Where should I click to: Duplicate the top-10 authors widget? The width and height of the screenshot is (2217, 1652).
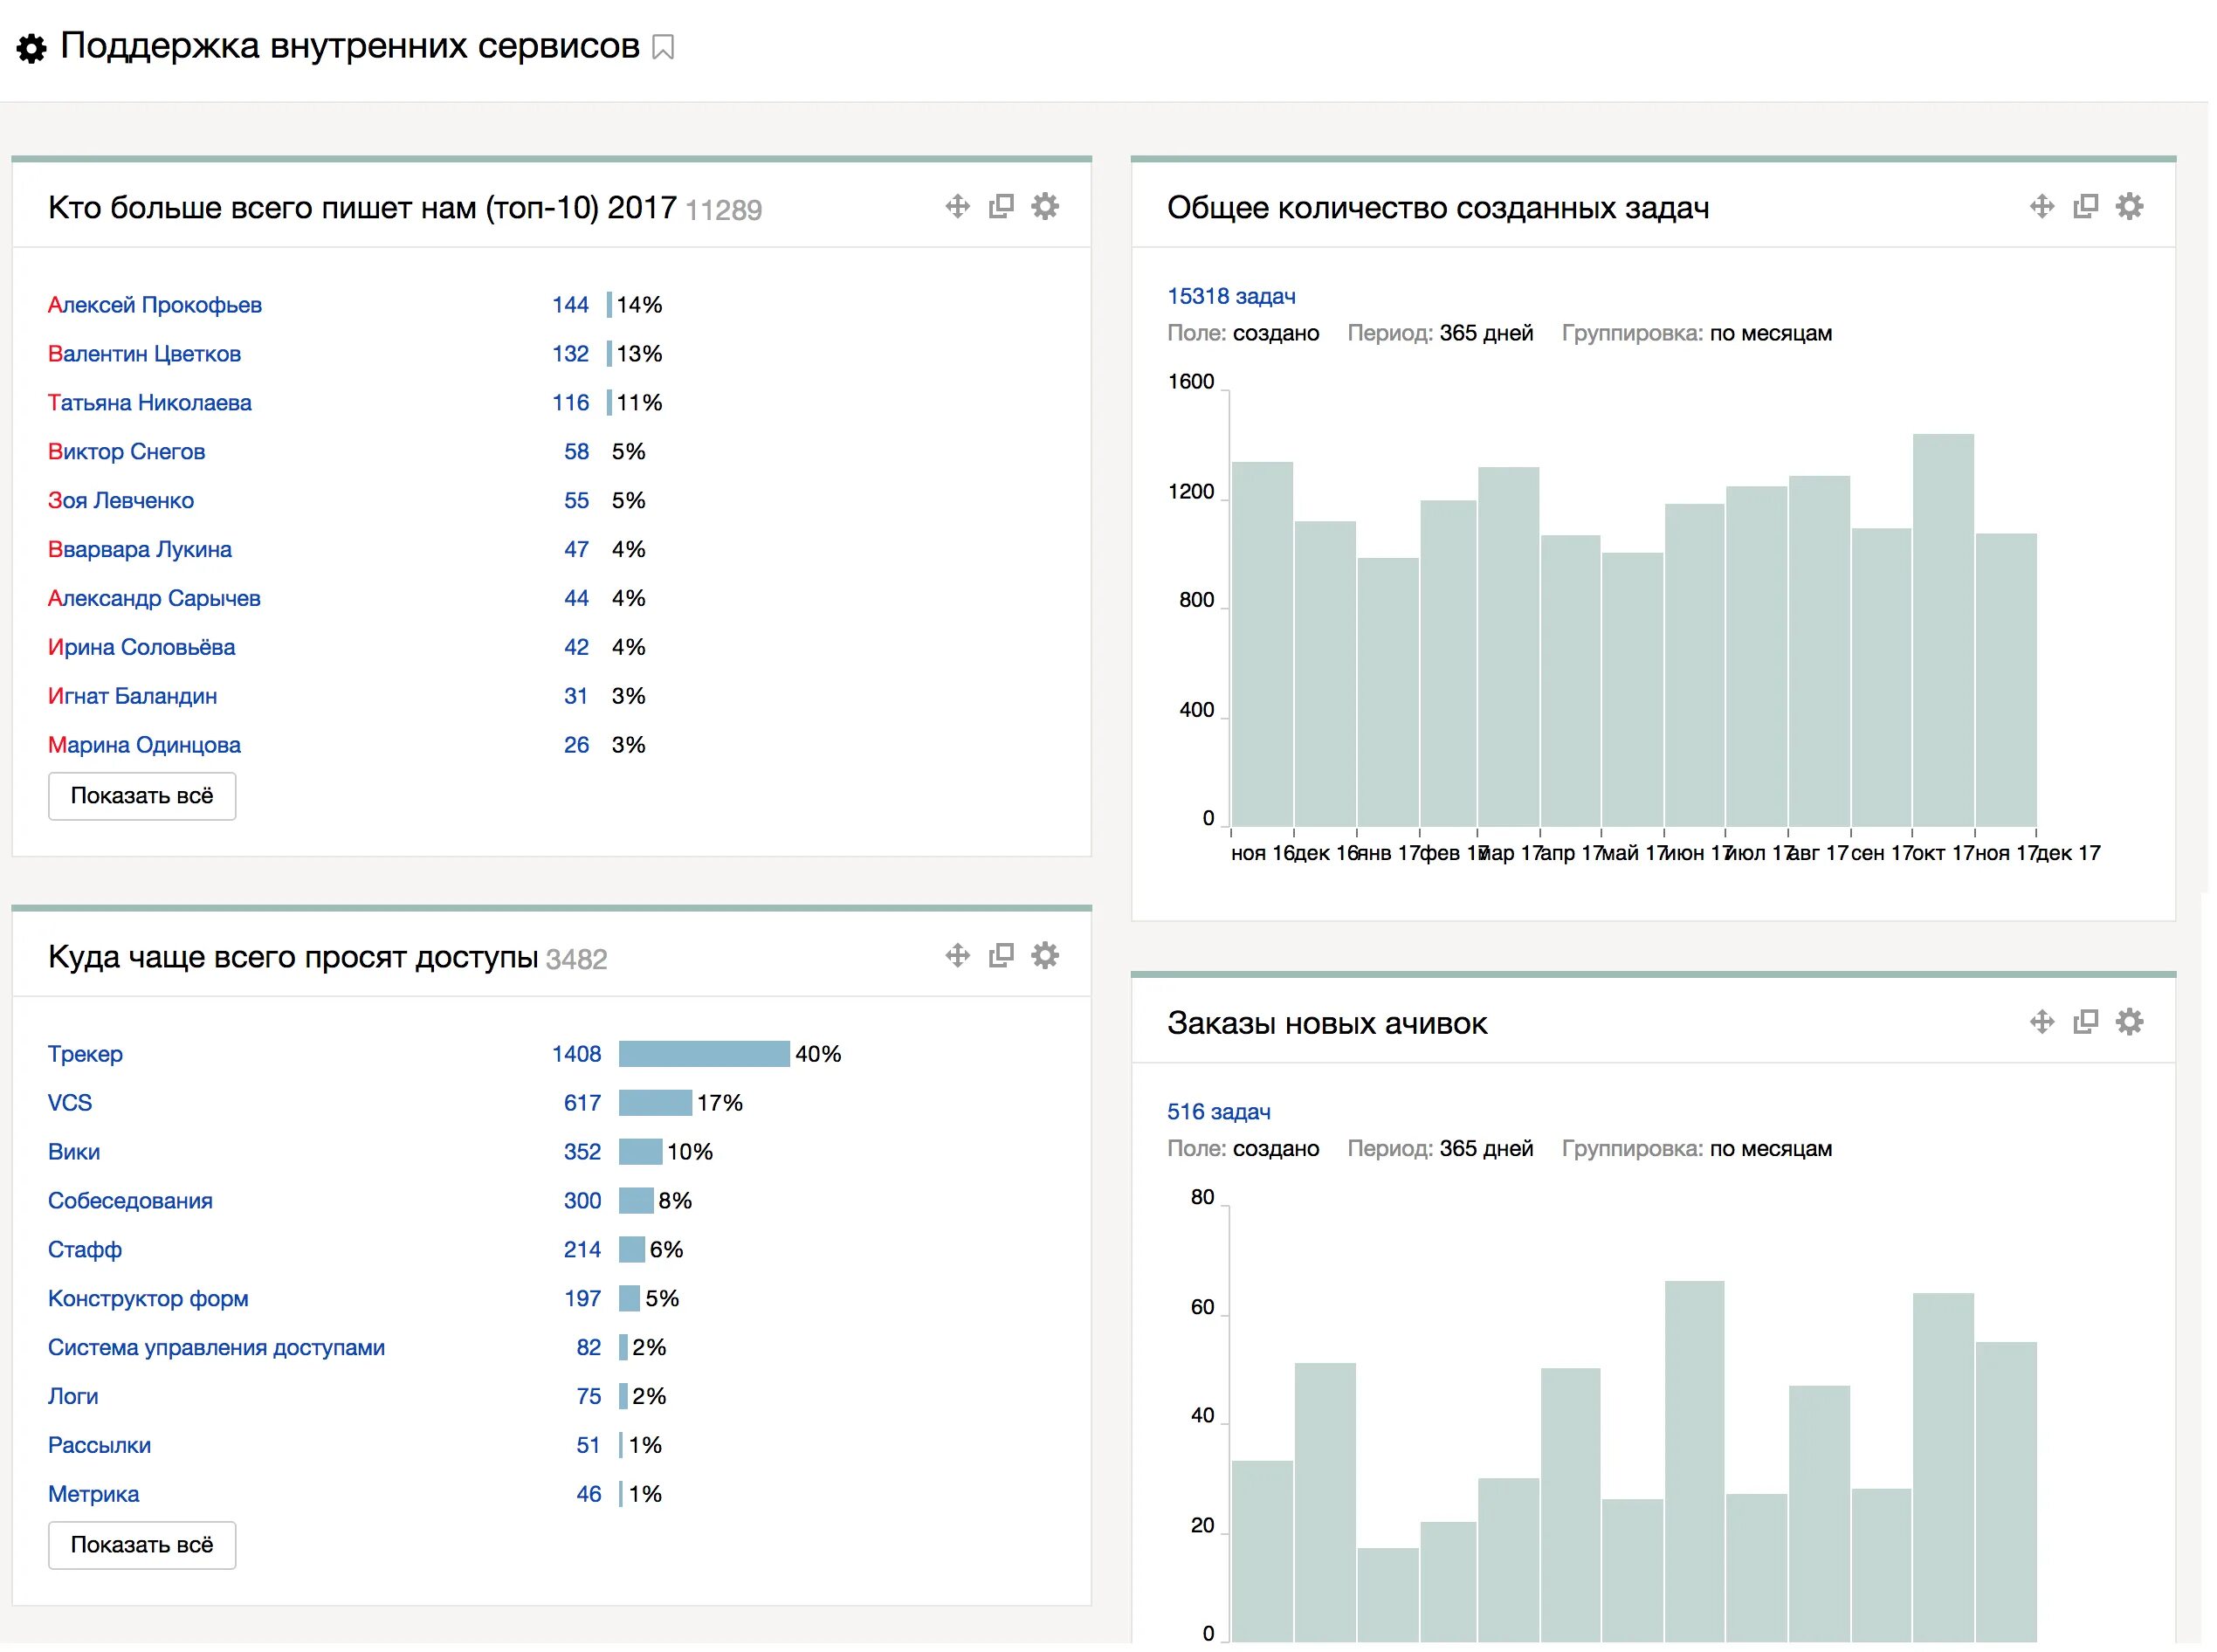[x=1001, y=207]
